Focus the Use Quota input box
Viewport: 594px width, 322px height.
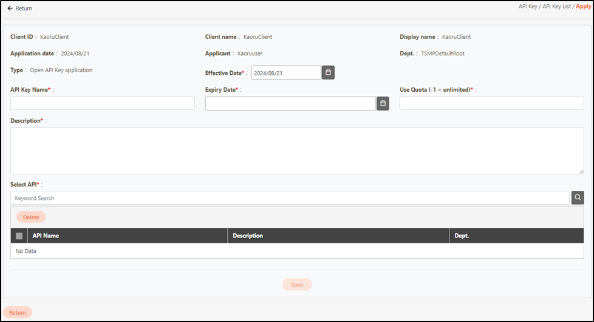(x=491, y=103)
